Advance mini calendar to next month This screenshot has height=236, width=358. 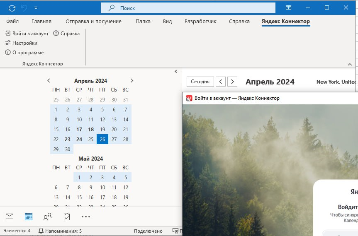pyautogui.click(x=132, y=81)
